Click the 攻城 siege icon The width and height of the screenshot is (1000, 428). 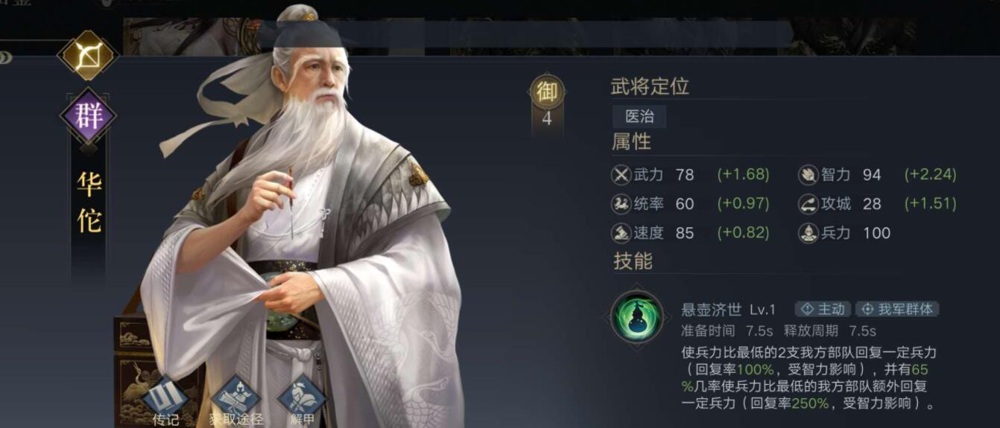click(808, 203)
